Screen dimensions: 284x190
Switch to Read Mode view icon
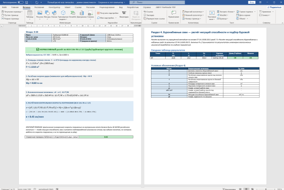[240, 189]
